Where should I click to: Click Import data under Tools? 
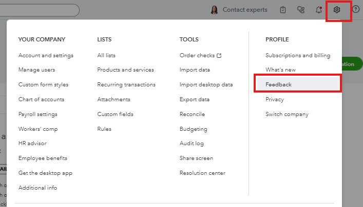[195, 70]
